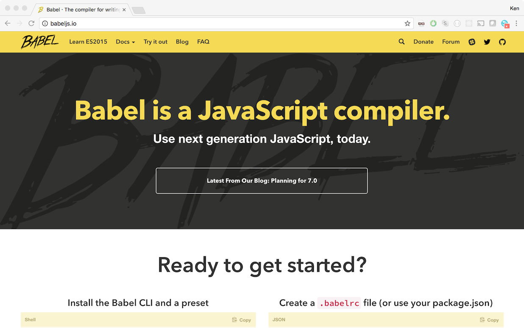Screen dimensions: 524x328
Task: Open Babel's Slack community icon
Action: click(x=472, y=42)
